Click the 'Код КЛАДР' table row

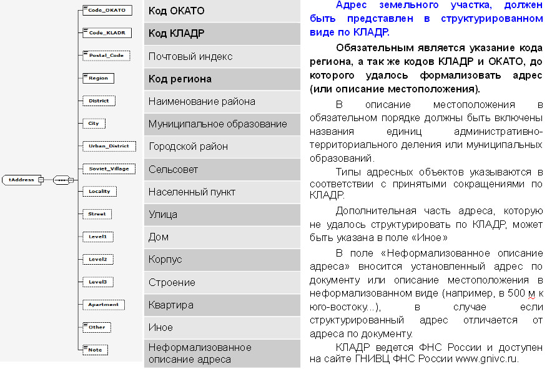[x=222, y=34]
